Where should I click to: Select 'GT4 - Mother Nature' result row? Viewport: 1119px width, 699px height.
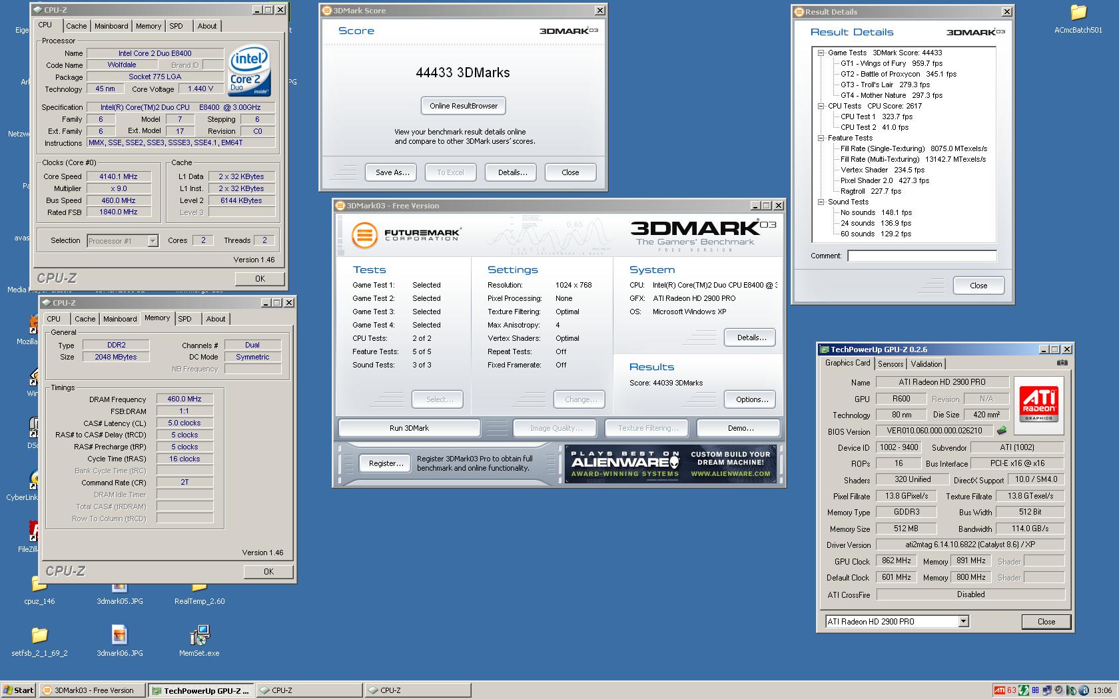(x=891, y=95)
